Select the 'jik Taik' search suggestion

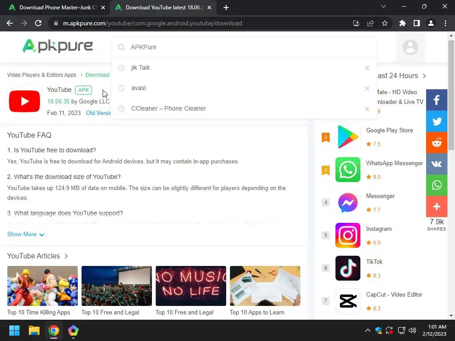[244, 68]
